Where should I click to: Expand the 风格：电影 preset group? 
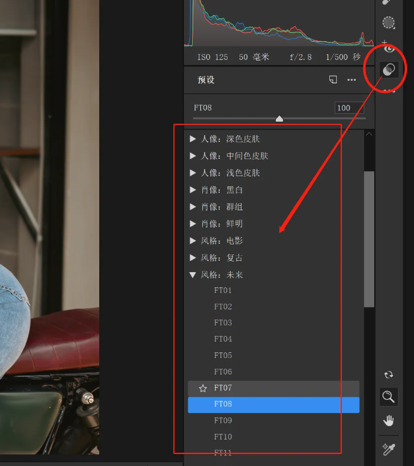tap(193, 241)
